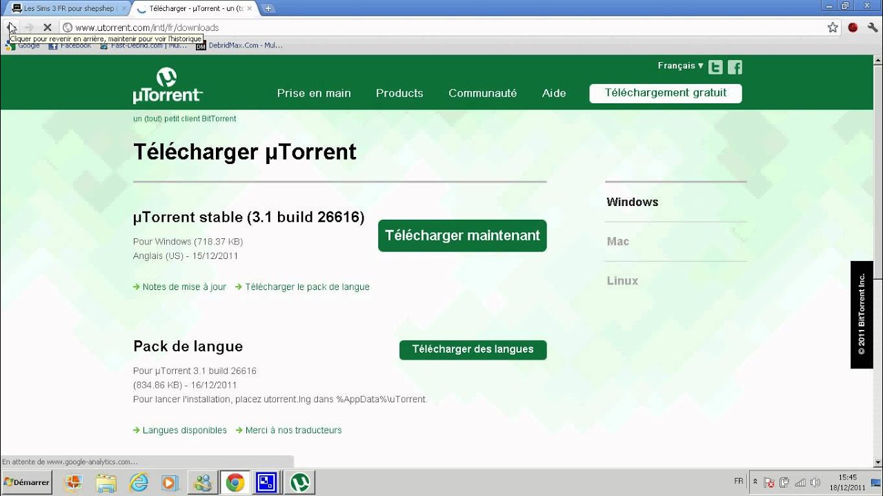Open Windows Explorer folder in taskbar
883x496 pixels.
[x=106, y=482]
